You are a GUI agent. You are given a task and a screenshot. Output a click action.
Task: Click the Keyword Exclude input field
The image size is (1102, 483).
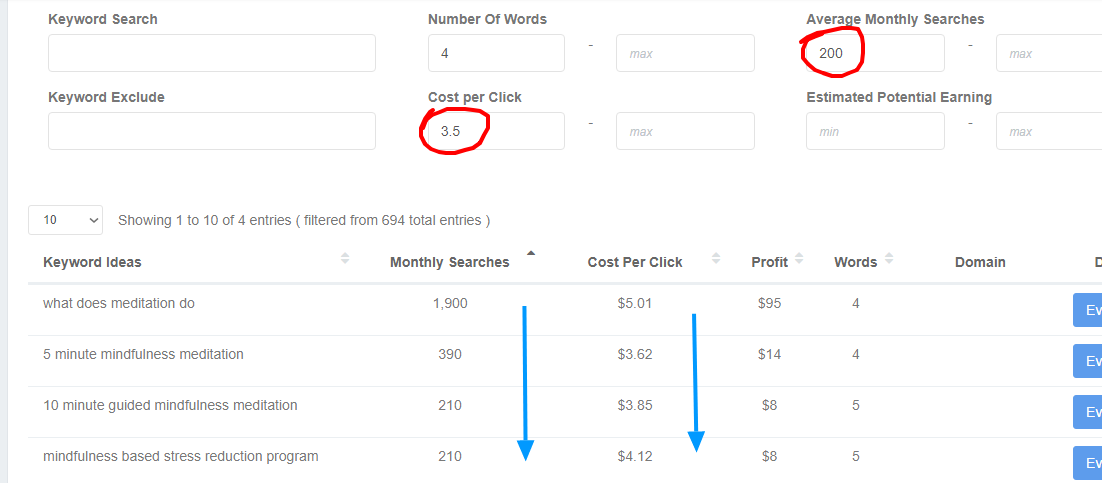(212, 131)
